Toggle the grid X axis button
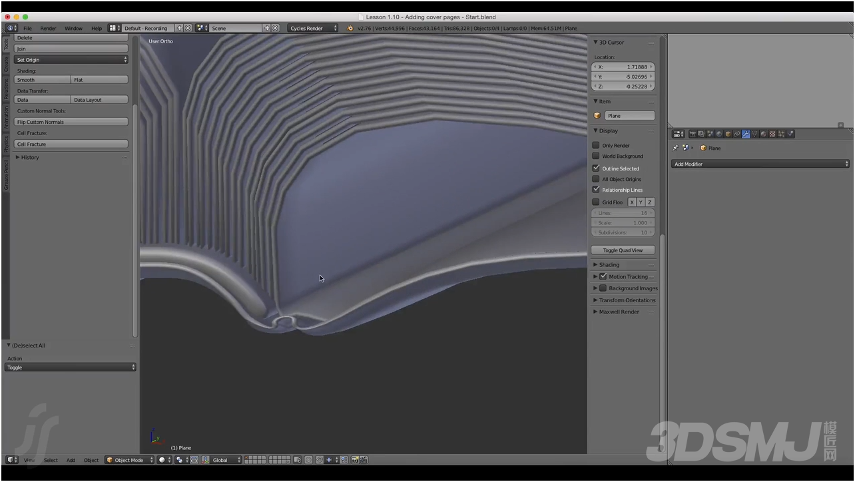Screen dimensions: 855x482 (632, 202)
